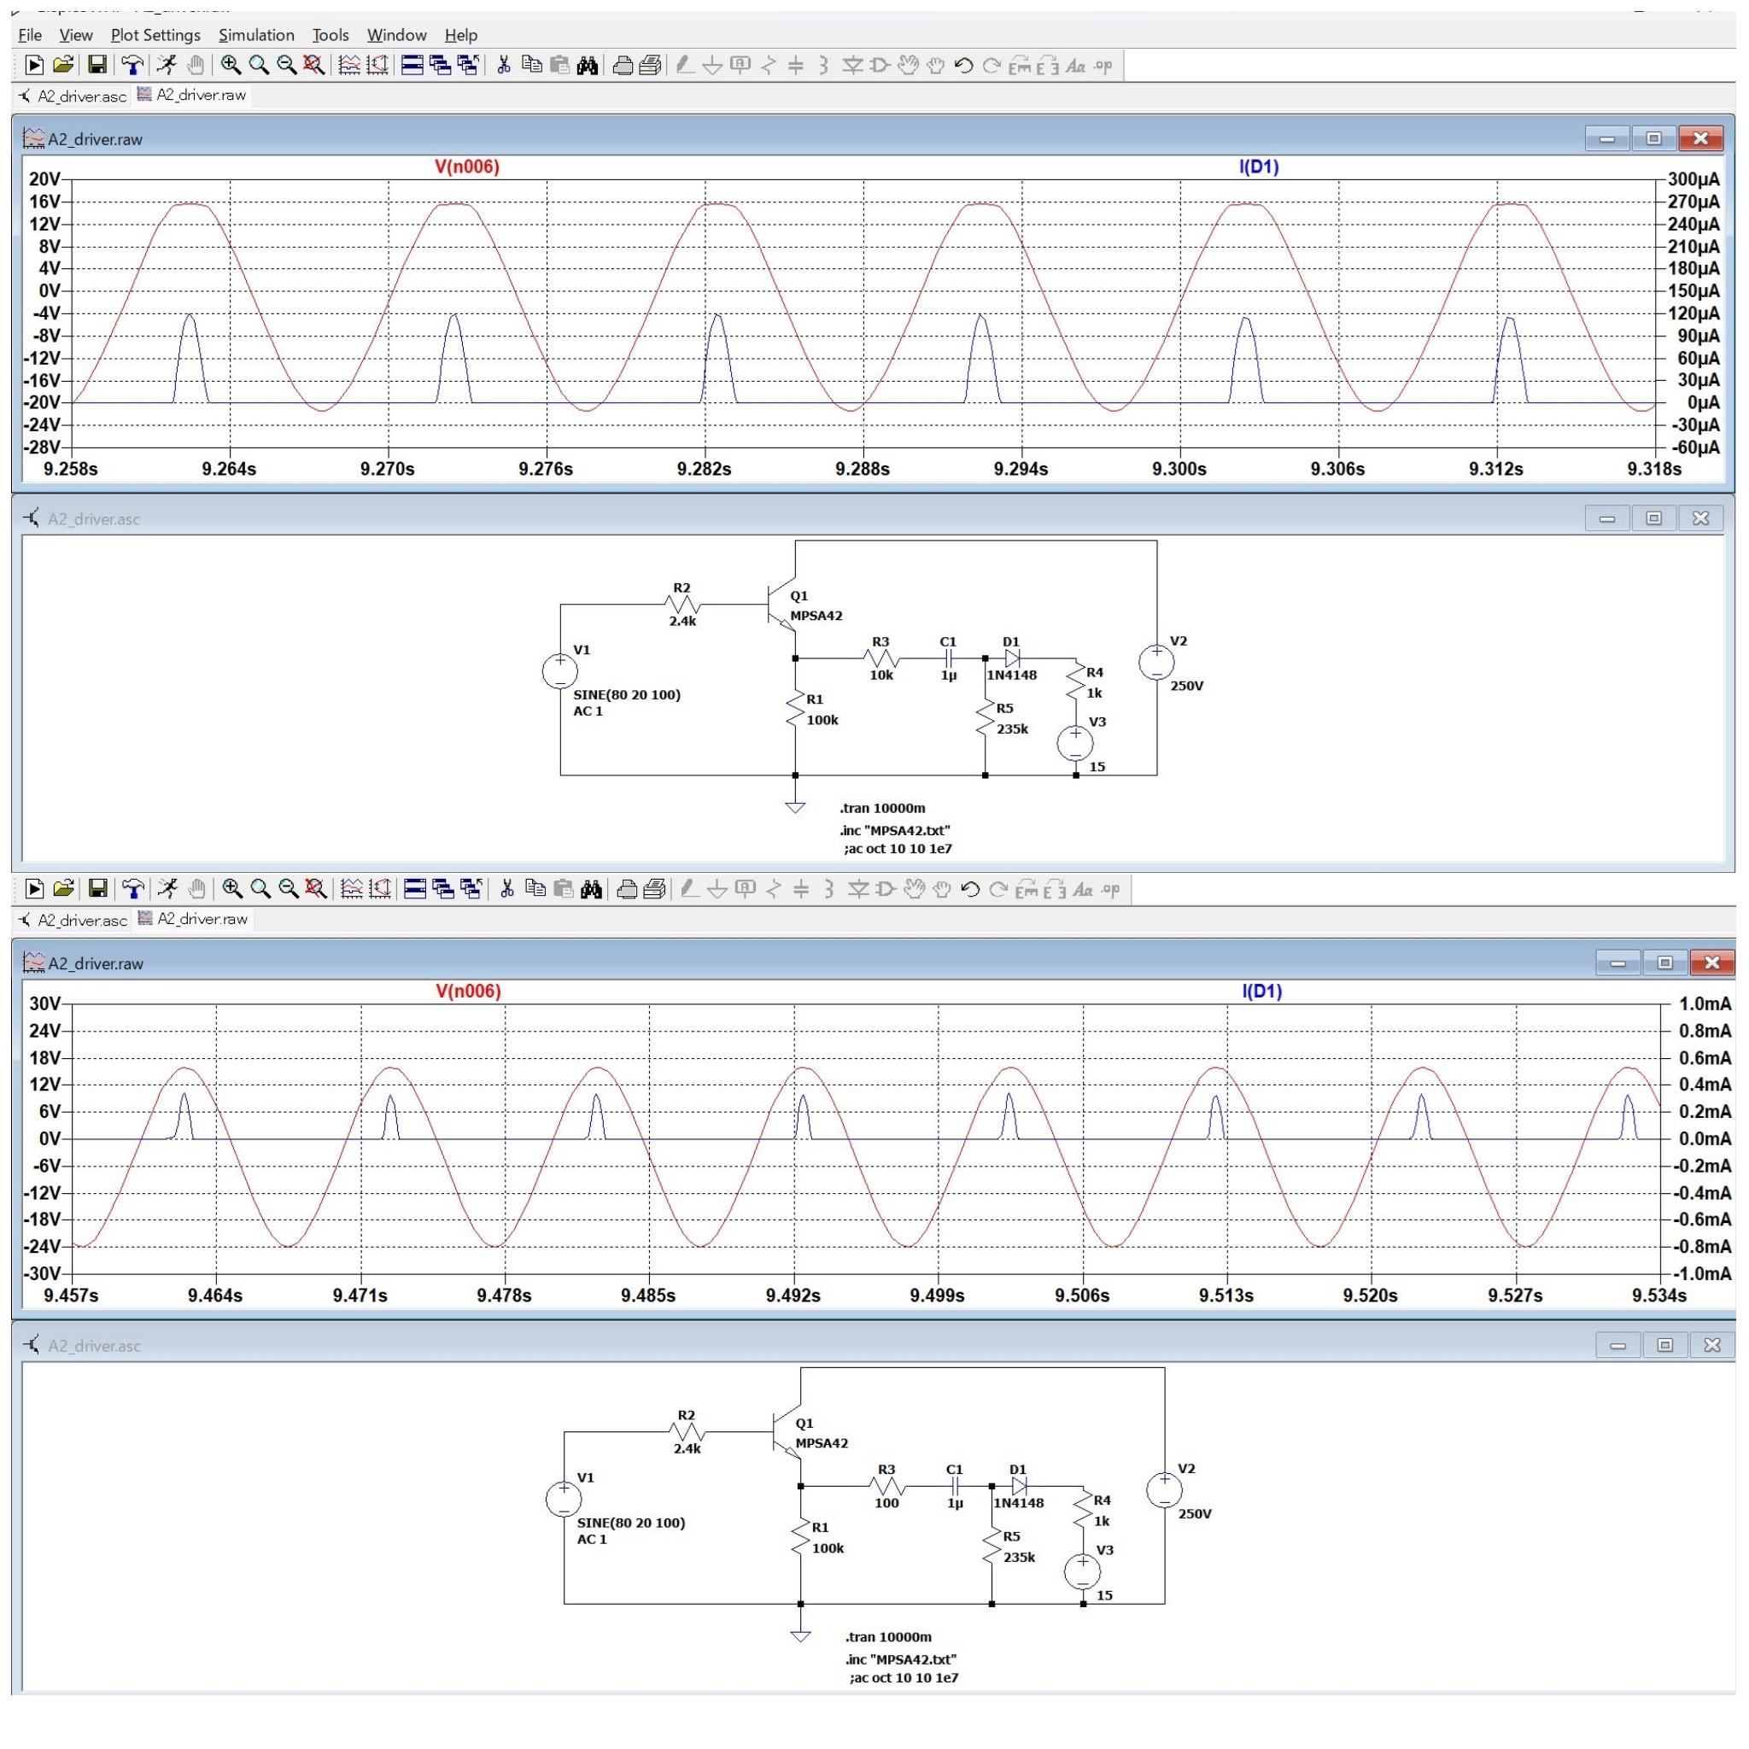Click the top toolbar's Cut scissors icon
The height and width of the screenshot is (1749, 1749).
click(504, 65)
